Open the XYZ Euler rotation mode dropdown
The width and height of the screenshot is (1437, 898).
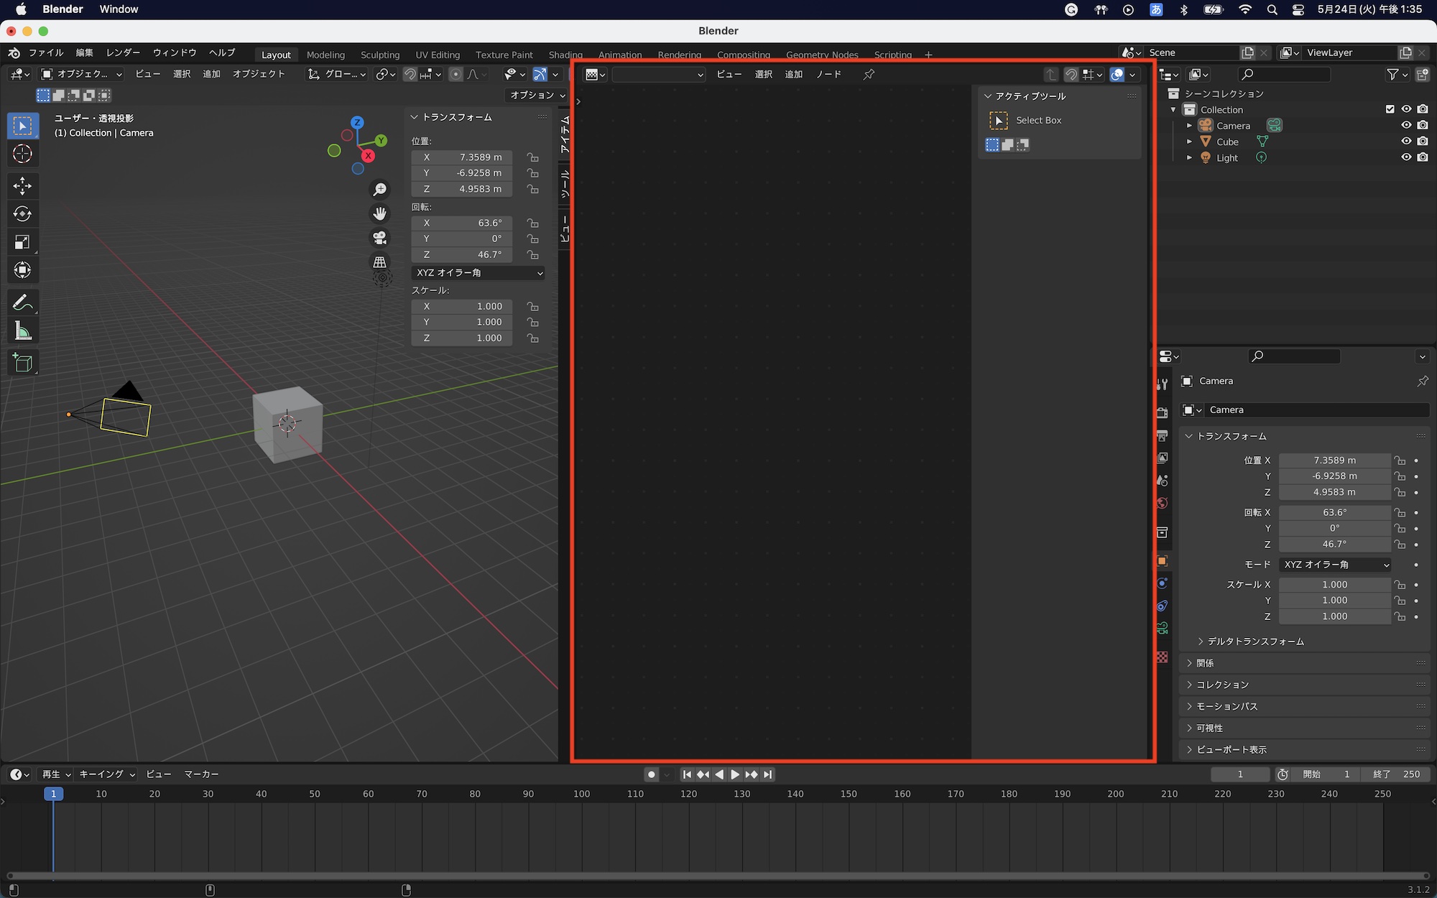click(x=478, y=273)
